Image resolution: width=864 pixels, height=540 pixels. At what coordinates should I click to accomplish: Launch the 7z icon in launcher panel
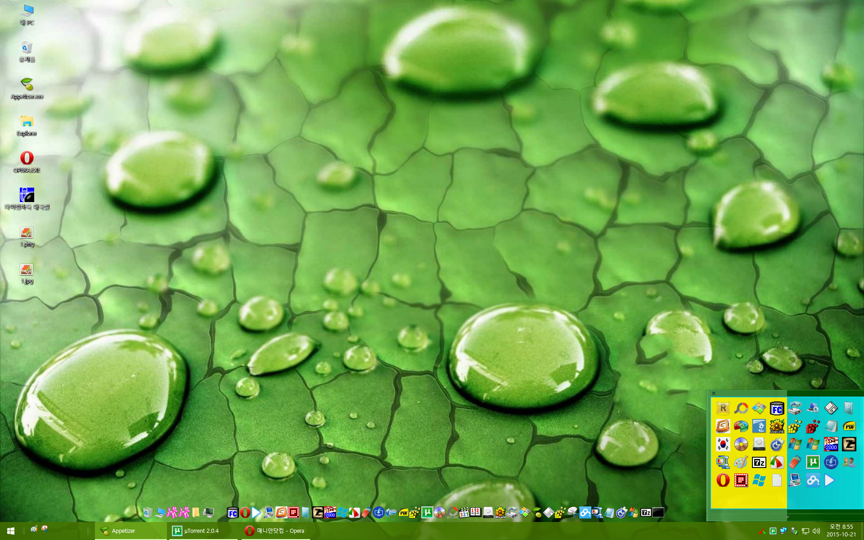click(x=759, y=462)
